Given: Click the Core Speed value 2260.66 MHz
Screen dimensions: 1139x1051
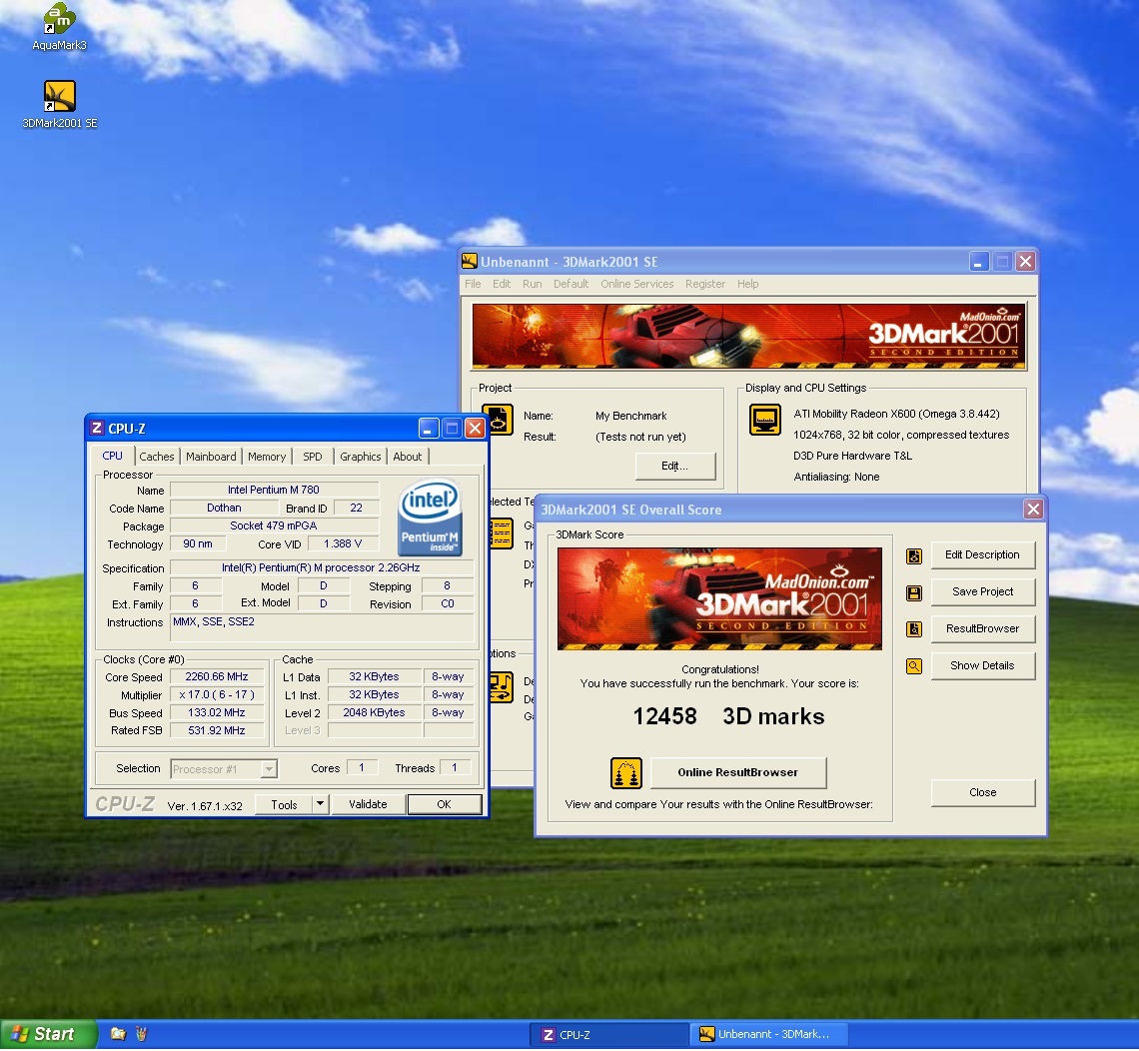Looking at the screenshot, I should click(x=217, y=677).
